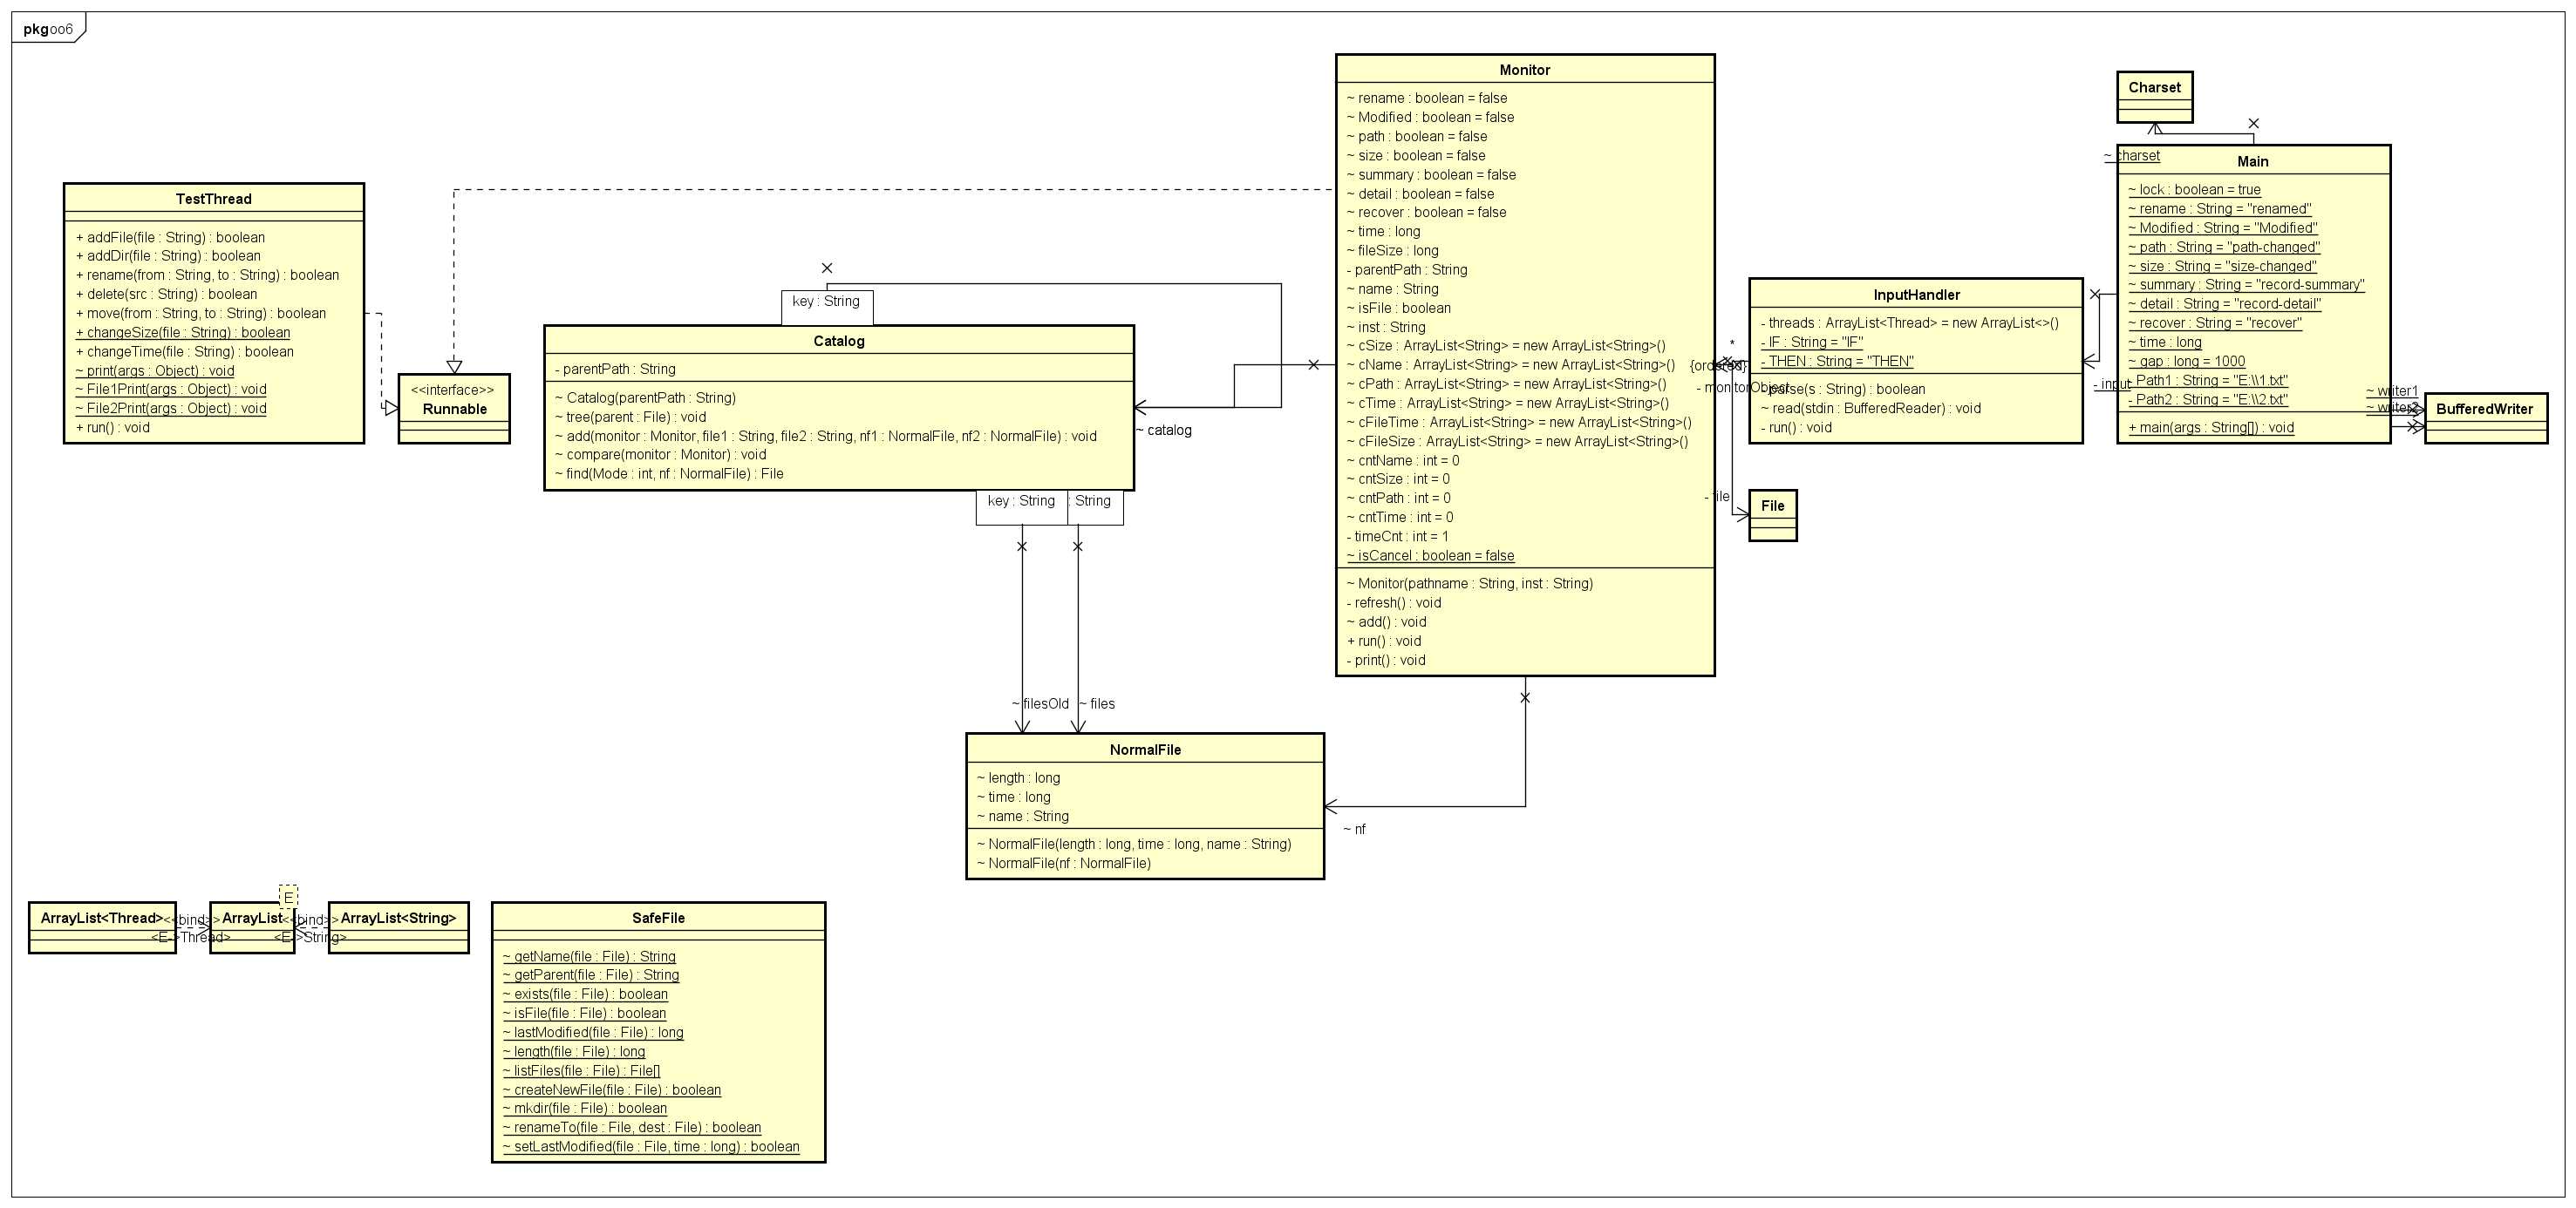Click SafeFile method createNewFile(file : File)
This screenshot has width=2576, height=1208.
click(x=611, y=1090)
